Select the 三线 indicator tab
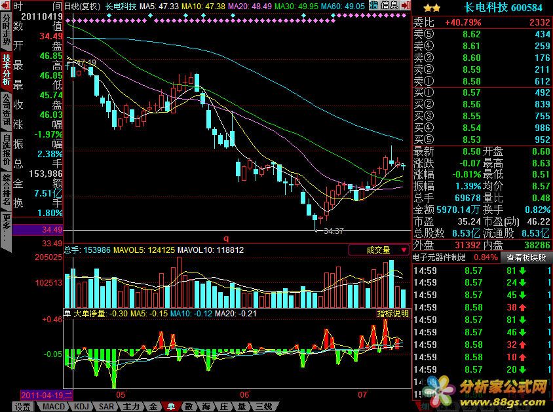 pos(264,407)
